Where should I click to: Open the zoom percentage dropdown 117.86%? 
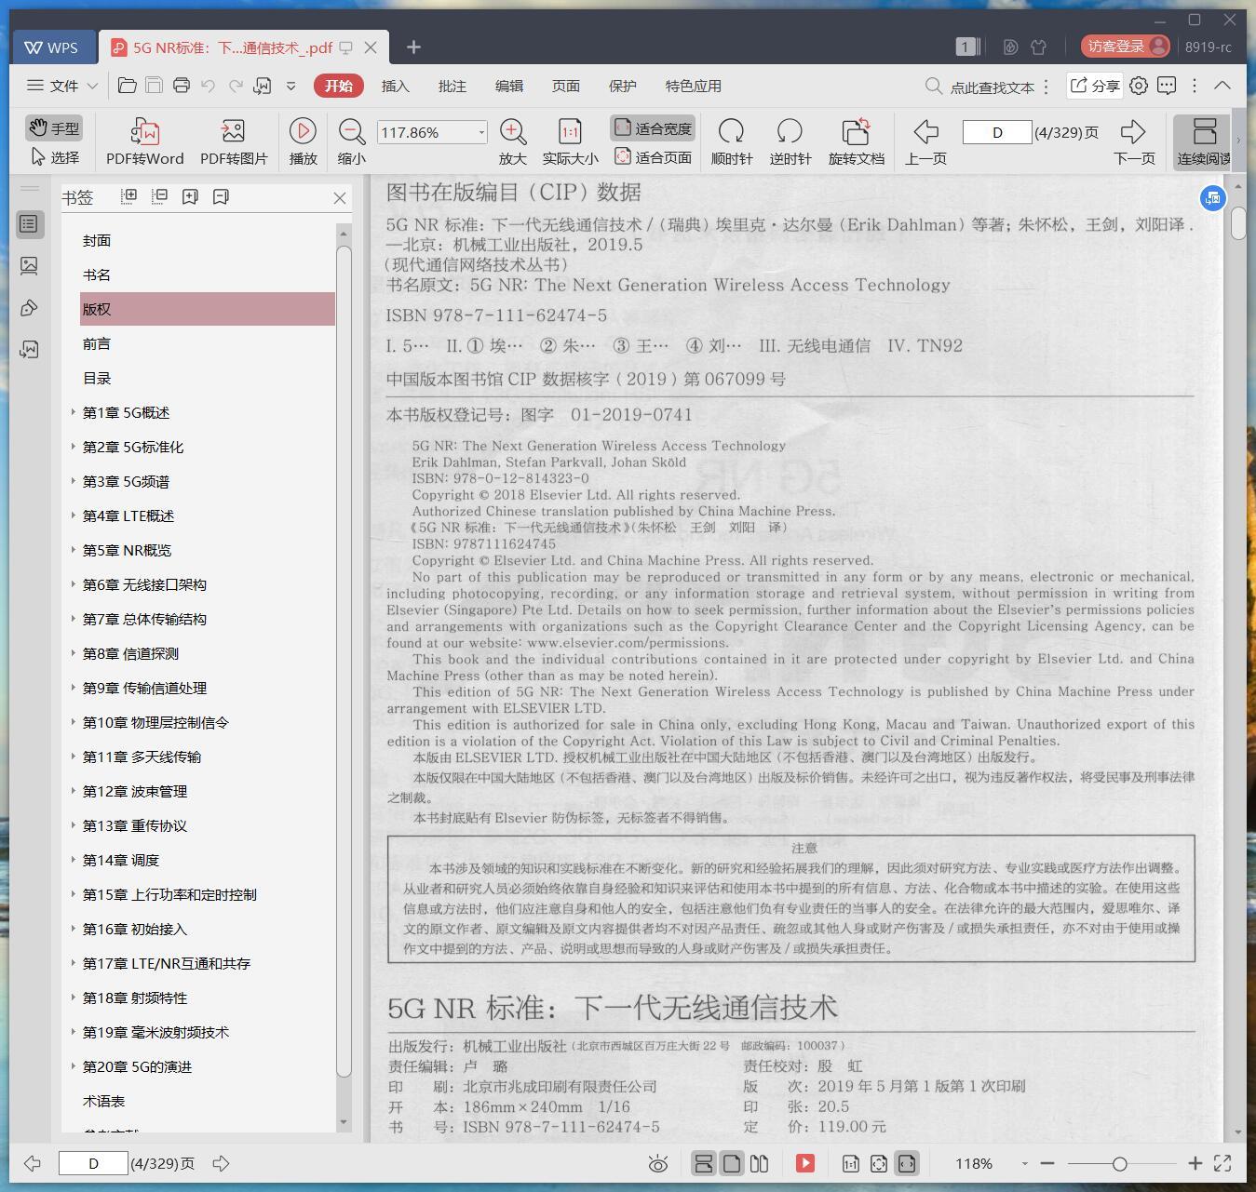click(481, 132)
